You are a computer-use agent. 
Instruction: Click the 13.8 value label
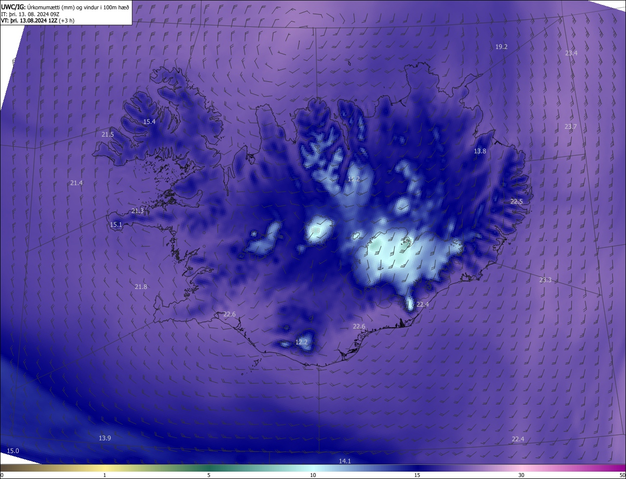(480, 151)
